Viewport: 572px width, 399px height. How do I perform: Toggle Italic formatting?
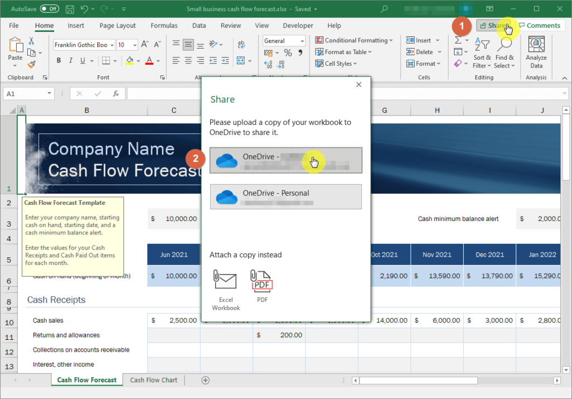[71, 60]
